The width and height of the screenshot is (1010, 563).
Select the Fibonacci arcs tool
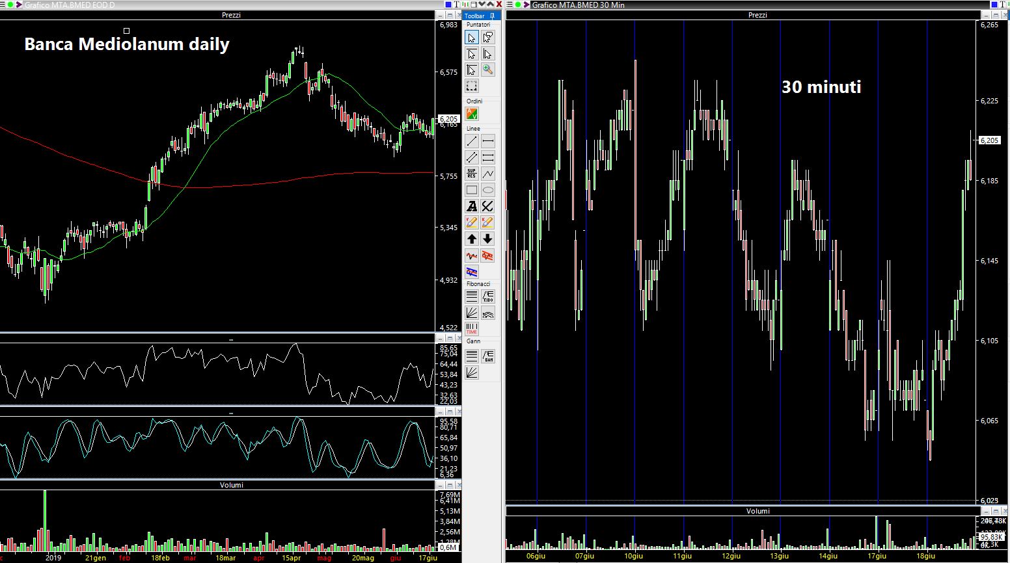click(x=488, y=313)
